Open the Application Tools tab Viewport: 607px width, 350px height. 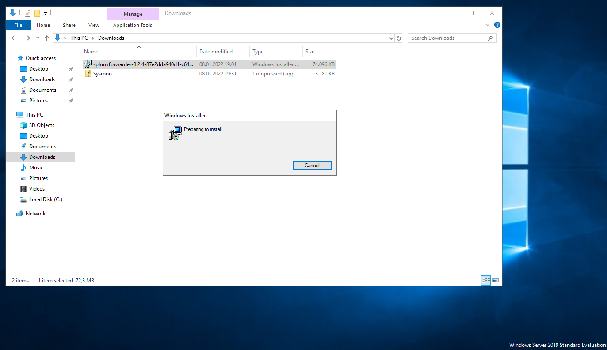[x=133, y=25]
